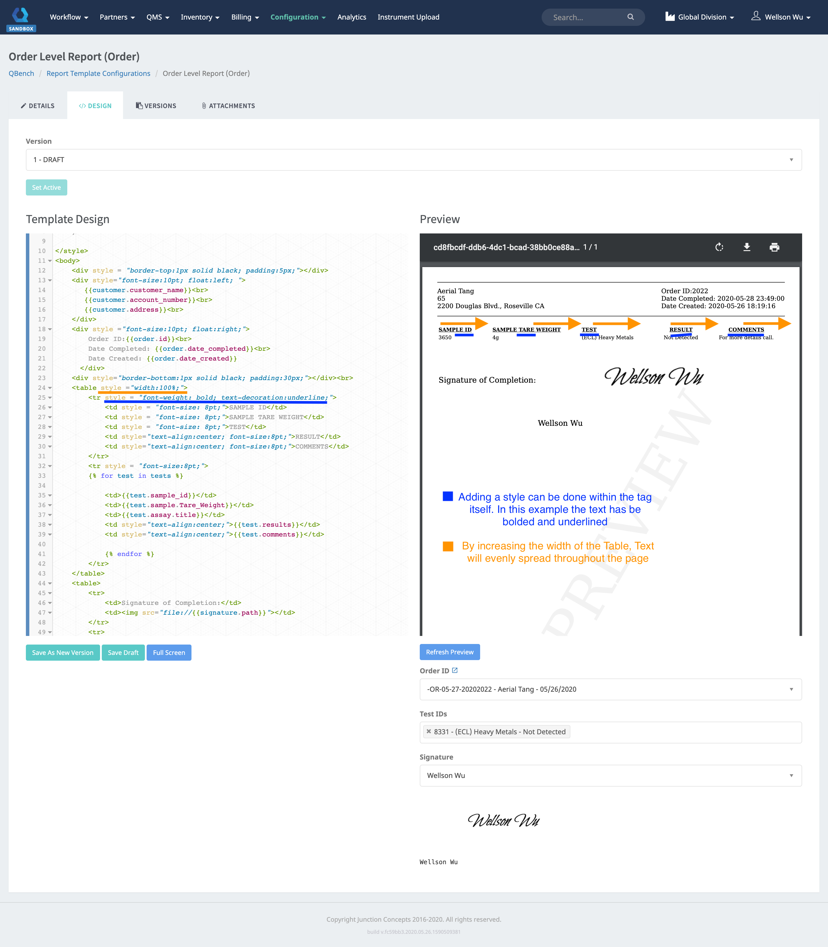Click the paperclip icon on Attachments tab
The height and width of the screenshot is (947, 828).
click(204, 105)
